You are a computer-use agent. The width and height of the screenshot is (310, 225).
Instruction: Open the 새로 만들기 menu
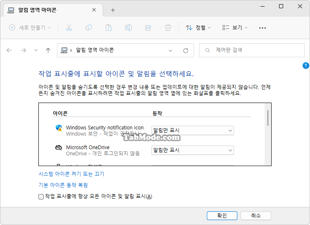[30, 28]
